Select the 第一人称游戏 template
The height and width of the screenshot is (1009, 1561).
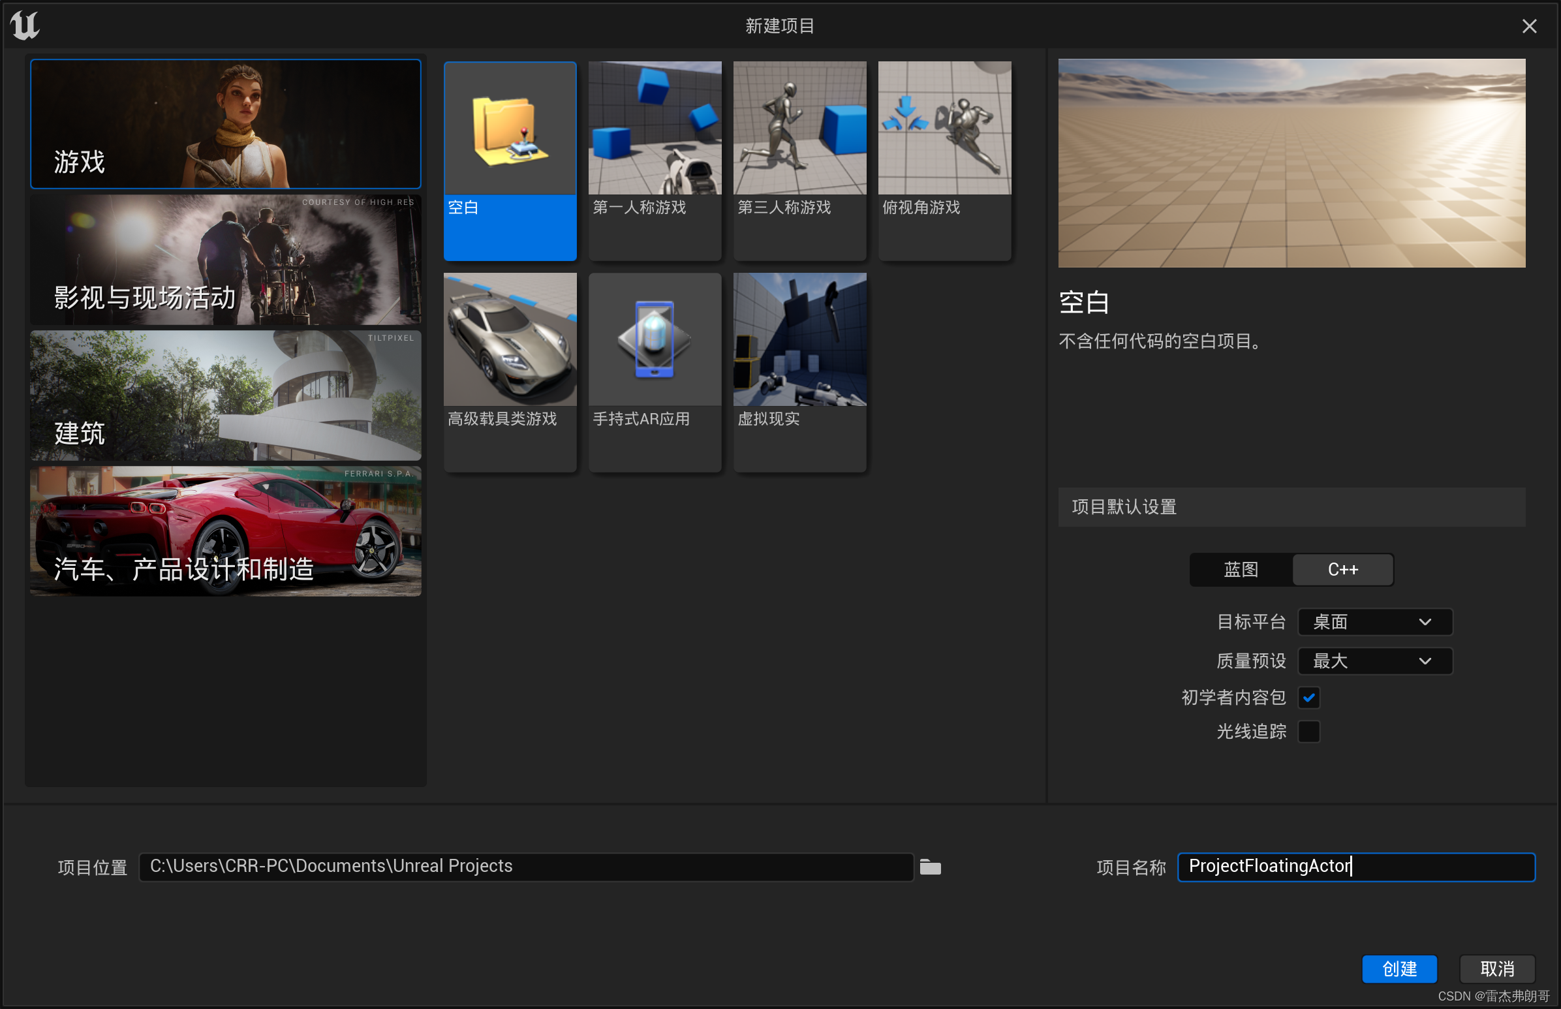coord(654,161)
